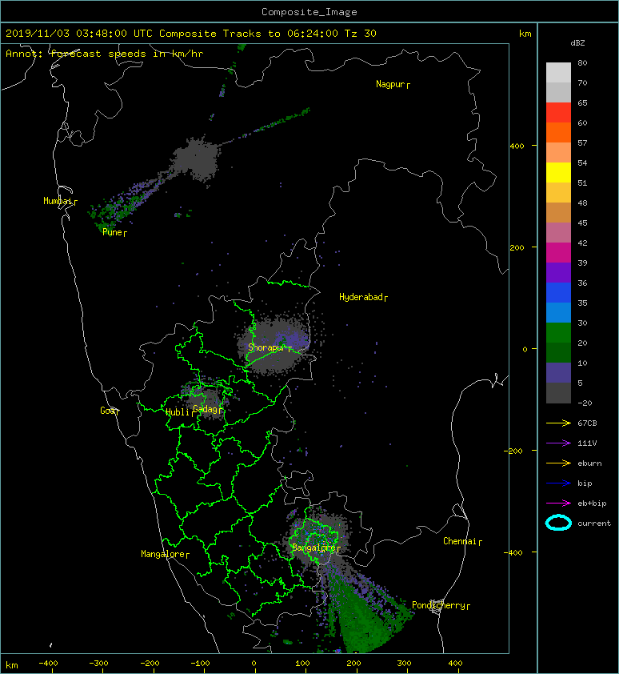Click the purple 111V arrow legend icon
The width and height of the screenshot is (619, 674).
point(558,443)
